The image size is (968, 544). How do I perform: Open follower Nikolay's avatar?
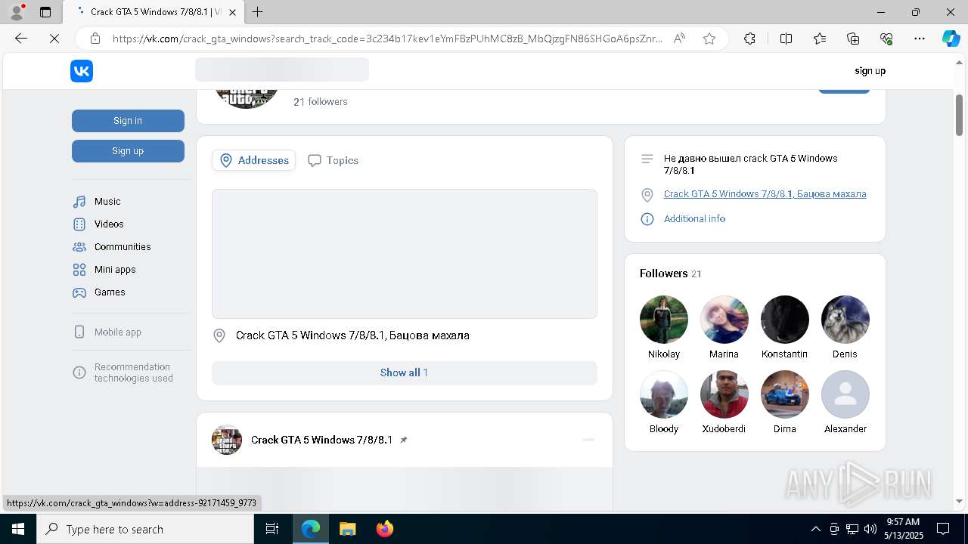click(x=664, y=320)
